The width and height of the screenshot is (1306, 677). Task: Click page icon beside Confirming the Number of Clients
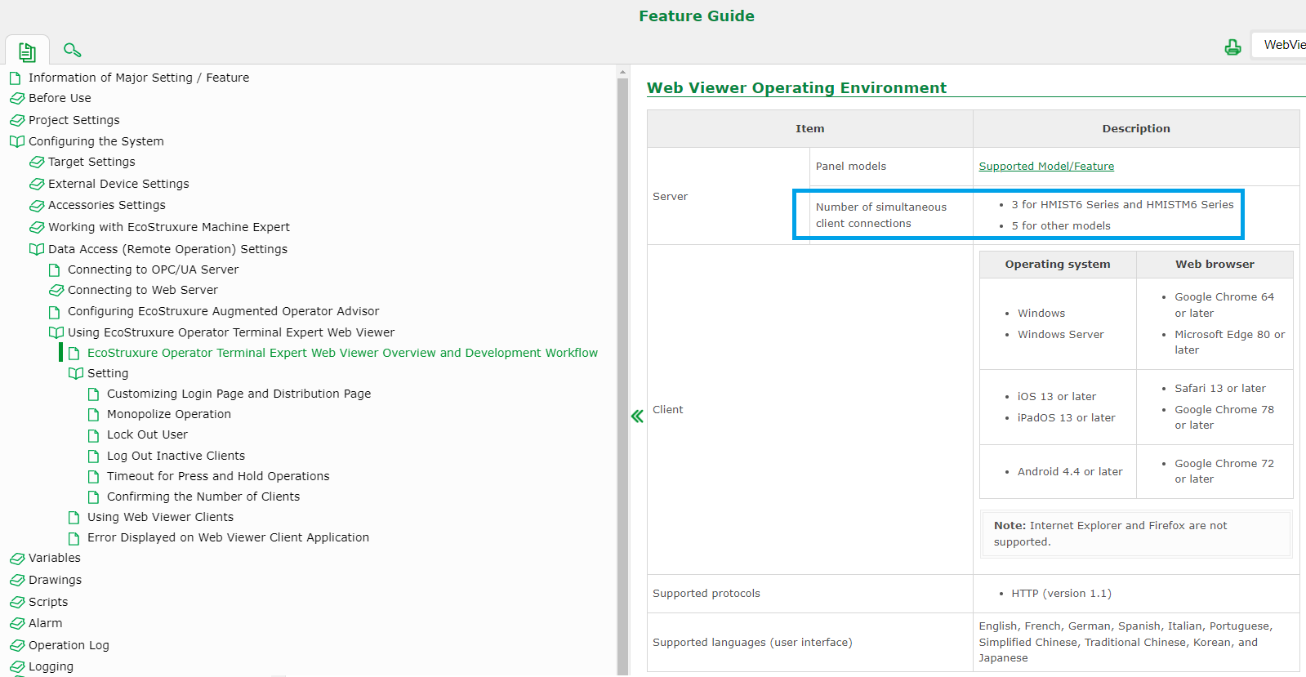(x=94, y=497)
